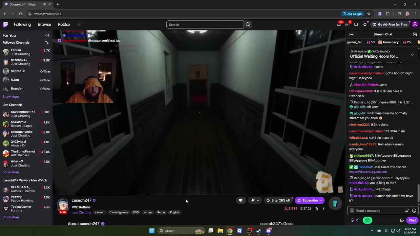Click Ask Google button in address bar

[352, 14]
